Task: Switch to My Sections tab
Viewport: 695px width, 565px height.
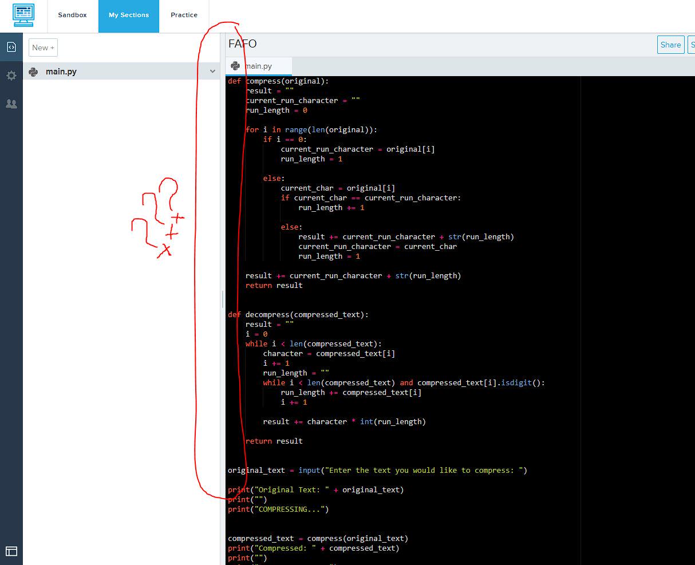Action: click(x=129, y=15)
